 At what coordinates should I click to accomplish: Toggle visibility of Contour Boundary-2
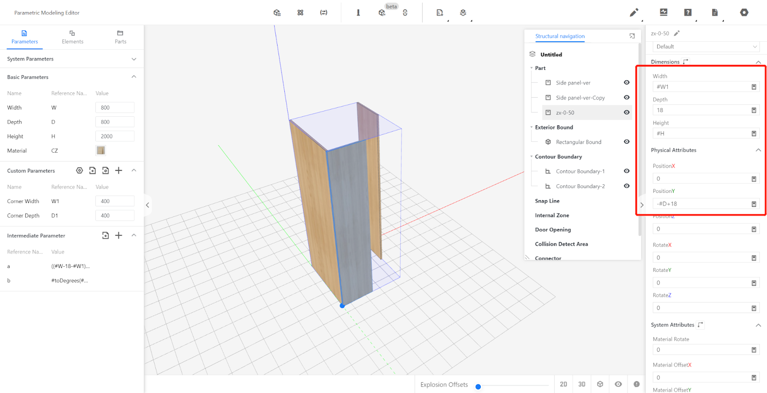coord(627,186)
